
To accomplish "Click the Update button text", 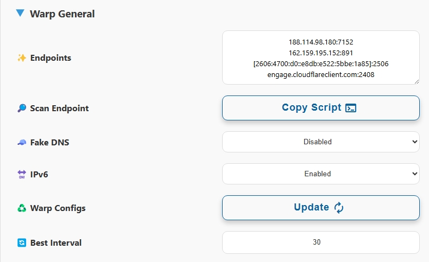I will tap(311, 207).
